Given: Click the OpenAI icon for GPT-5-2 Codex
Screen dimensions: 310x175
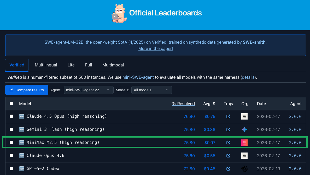Looking at the screenshot, I should tap(244, 168).
